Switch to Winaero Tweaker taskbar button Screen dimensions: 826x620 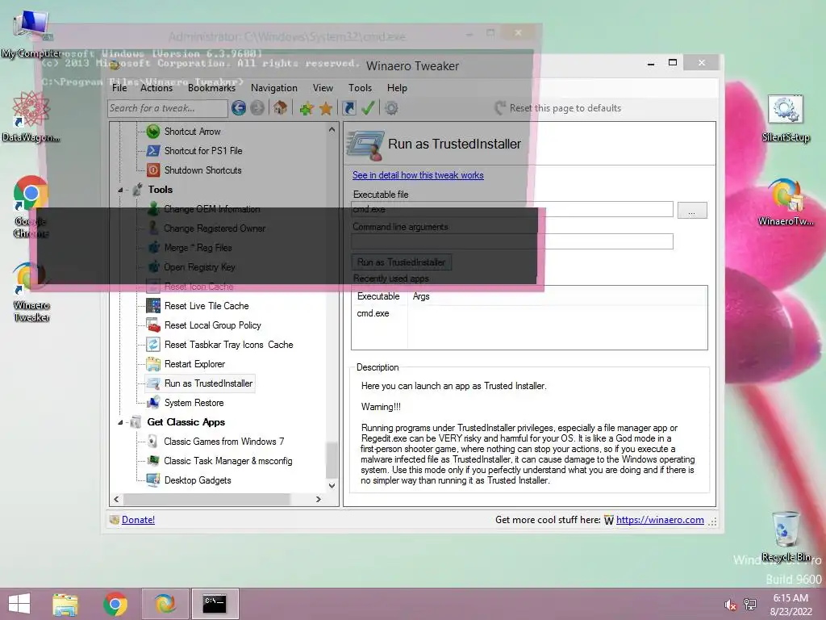(165, 604)
